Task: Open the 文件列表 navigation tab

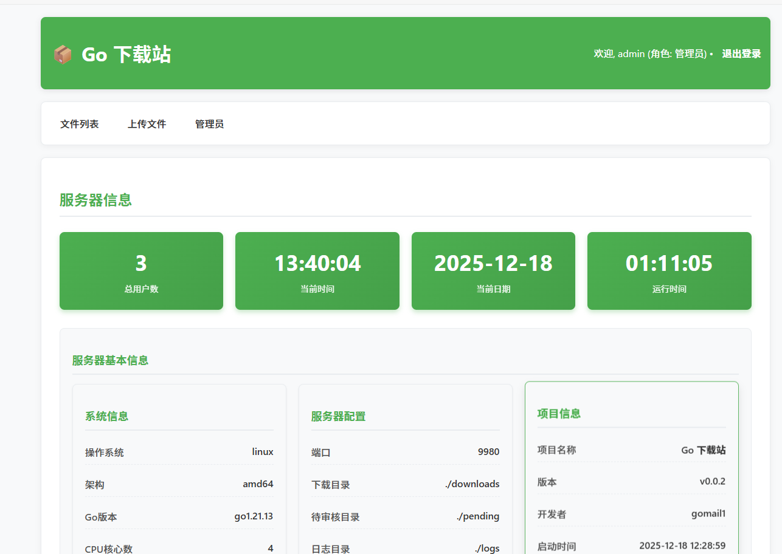Action: pyautogui.click(x=79, y=124)
